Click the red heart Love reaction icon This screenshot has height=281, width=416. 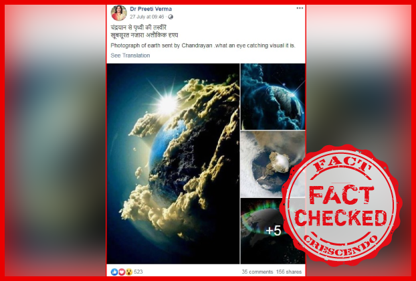[122, 272]
